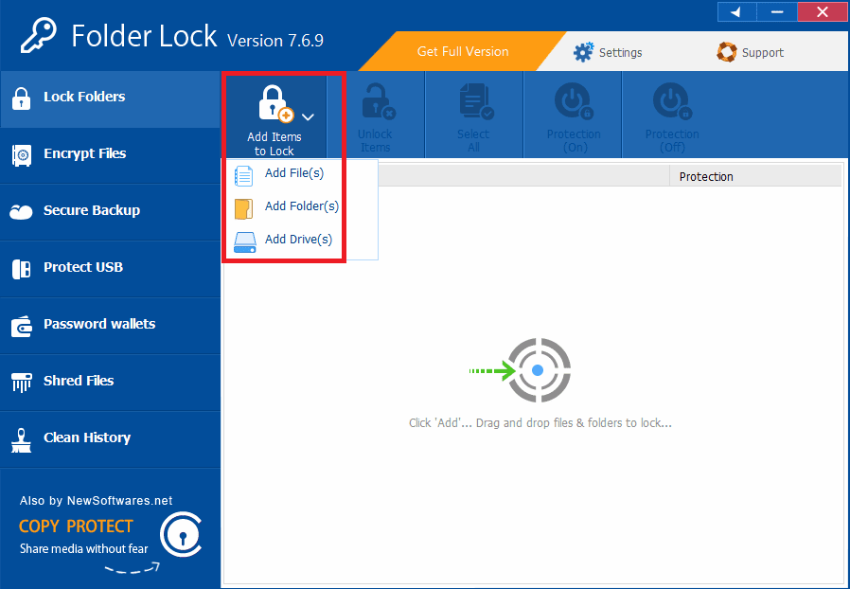This screenshot has width=850, height=589.
Task: Click the COPY PROTECT promo link
Action: [x=76, y=527]
